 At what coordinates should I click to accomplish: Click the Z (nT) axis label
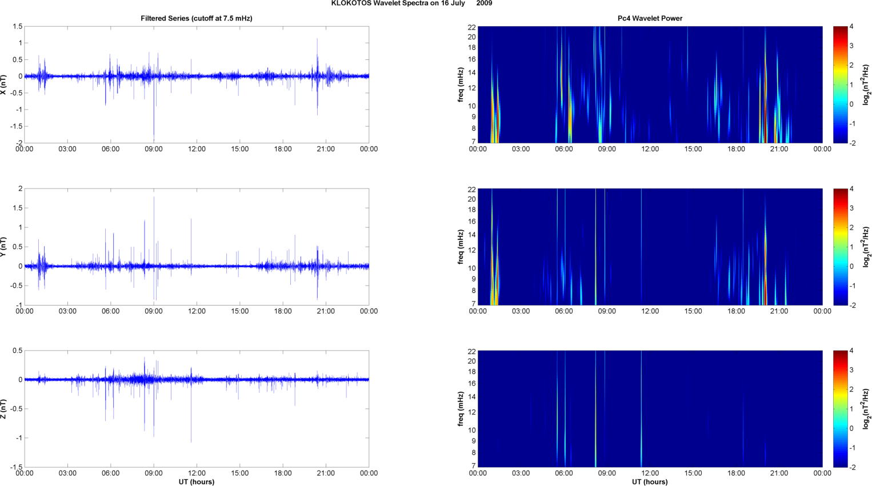[4, 409]
